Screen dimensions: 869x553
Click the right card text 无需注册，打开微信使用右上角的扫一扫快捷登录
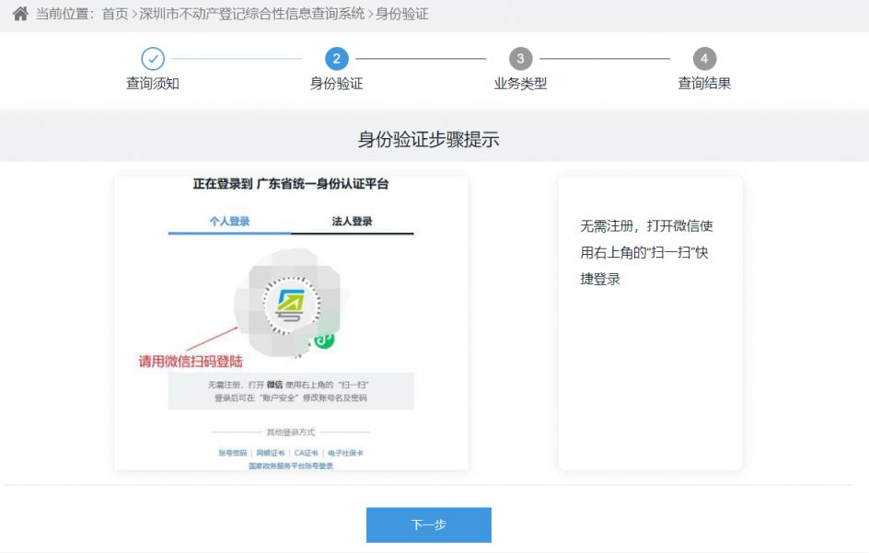(x=646, y=252)
